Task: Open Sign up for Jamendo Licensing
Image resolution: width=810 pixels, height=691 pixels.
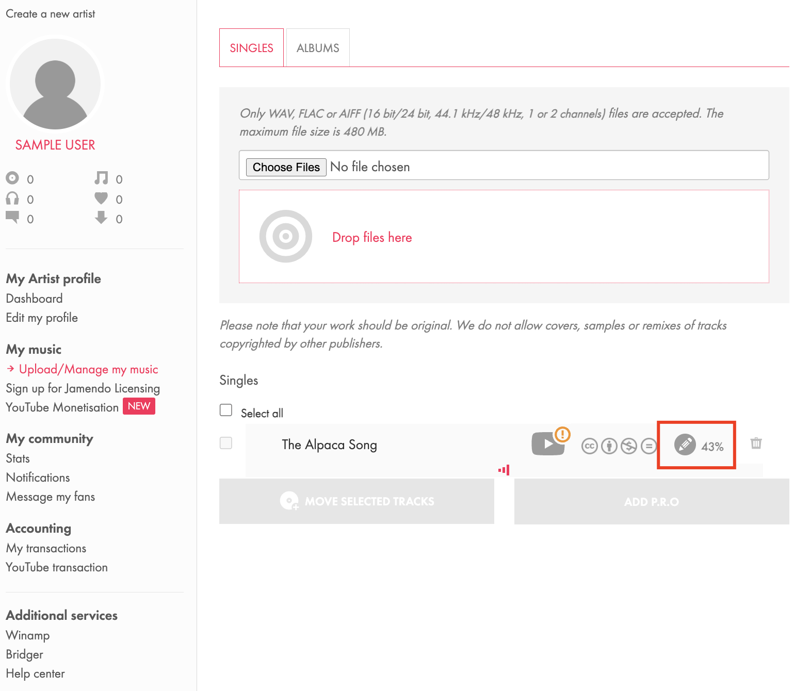Action: (x=83, y=388)
